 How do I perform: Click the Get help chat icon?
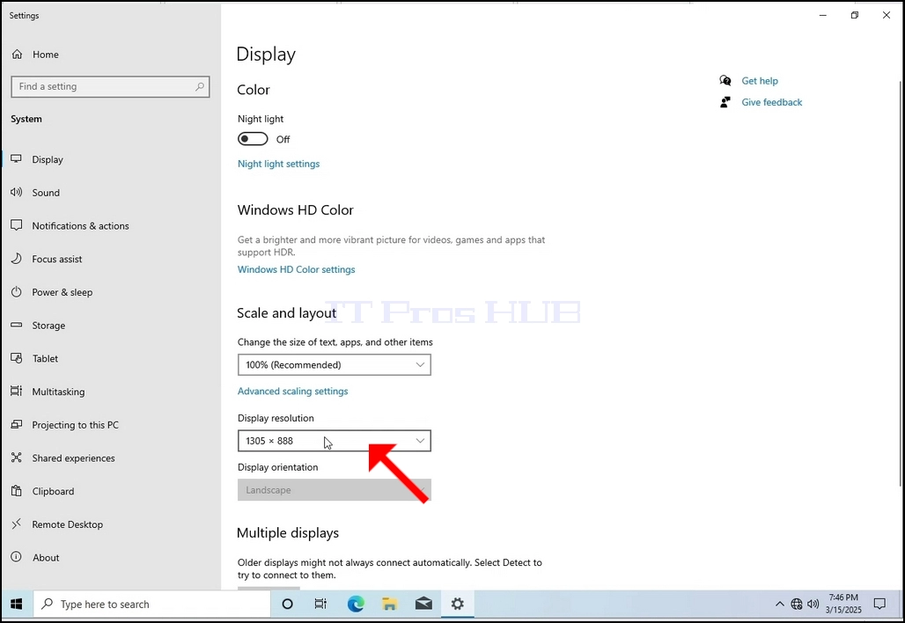coord(725,80)
